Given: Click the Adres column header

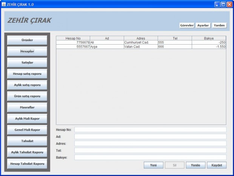Looking at the screenshot, I should point(141,38).
